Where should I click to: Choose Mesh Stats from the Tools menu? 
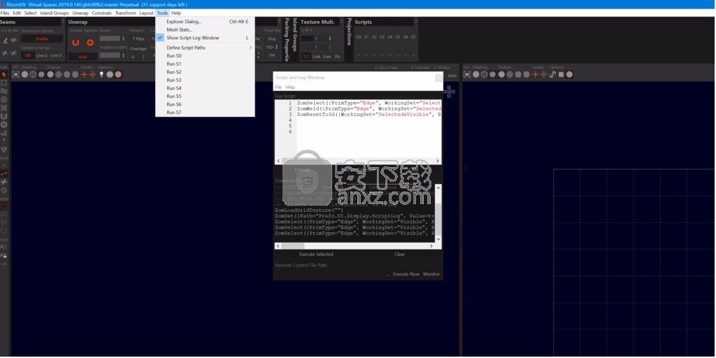[x=205, y=29]
